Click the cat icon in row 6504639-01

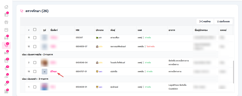tap(97, 87)
